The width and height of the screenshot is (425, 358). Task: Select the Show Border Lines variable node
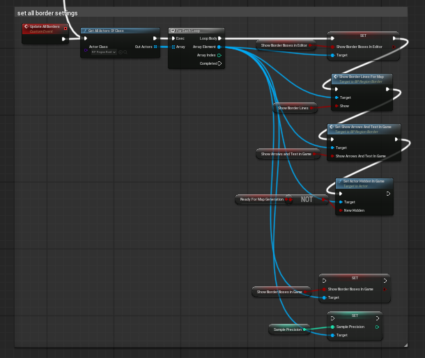(x=293, y=108)
